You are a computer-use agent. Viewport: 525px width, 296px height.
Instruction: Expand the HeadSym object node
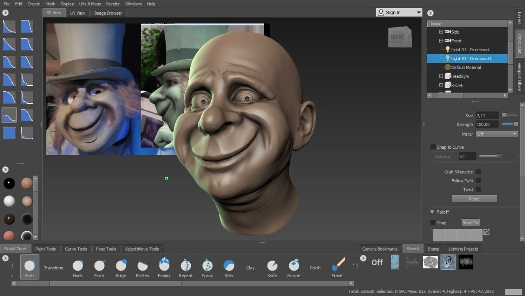coord(441,76)
